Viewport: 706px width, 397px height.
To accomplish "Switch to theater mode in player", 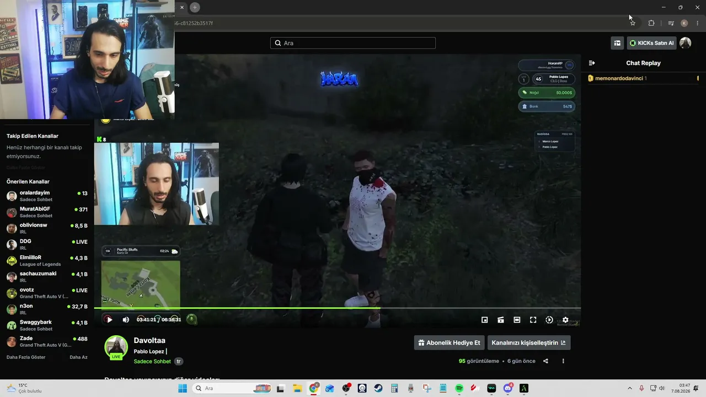I will [x=517, y=320].
